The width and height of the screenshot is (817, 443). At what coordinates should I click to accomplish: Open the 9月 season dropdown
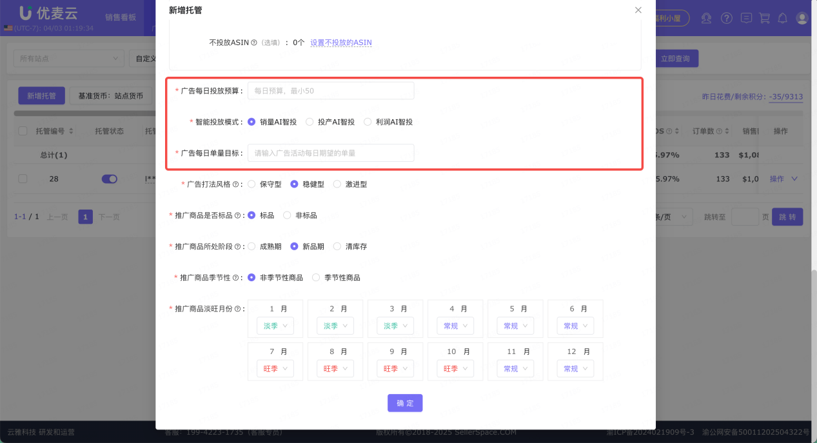(395, 369)
